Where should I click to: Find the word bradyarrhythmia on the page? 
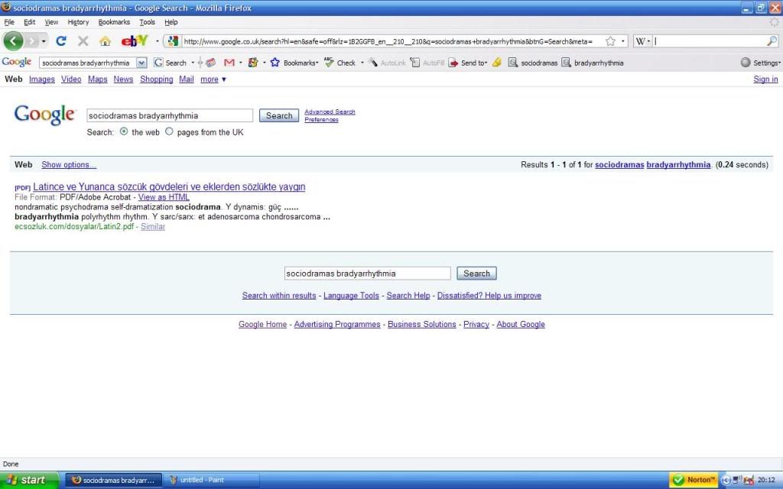pyautogui.click(x=593, y=63)
